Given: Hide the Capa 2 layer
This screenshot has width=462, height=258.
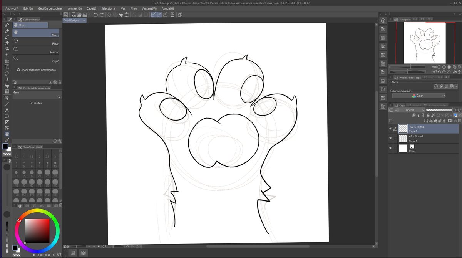Looking at the screenshot, I should [x=390, y=129].
